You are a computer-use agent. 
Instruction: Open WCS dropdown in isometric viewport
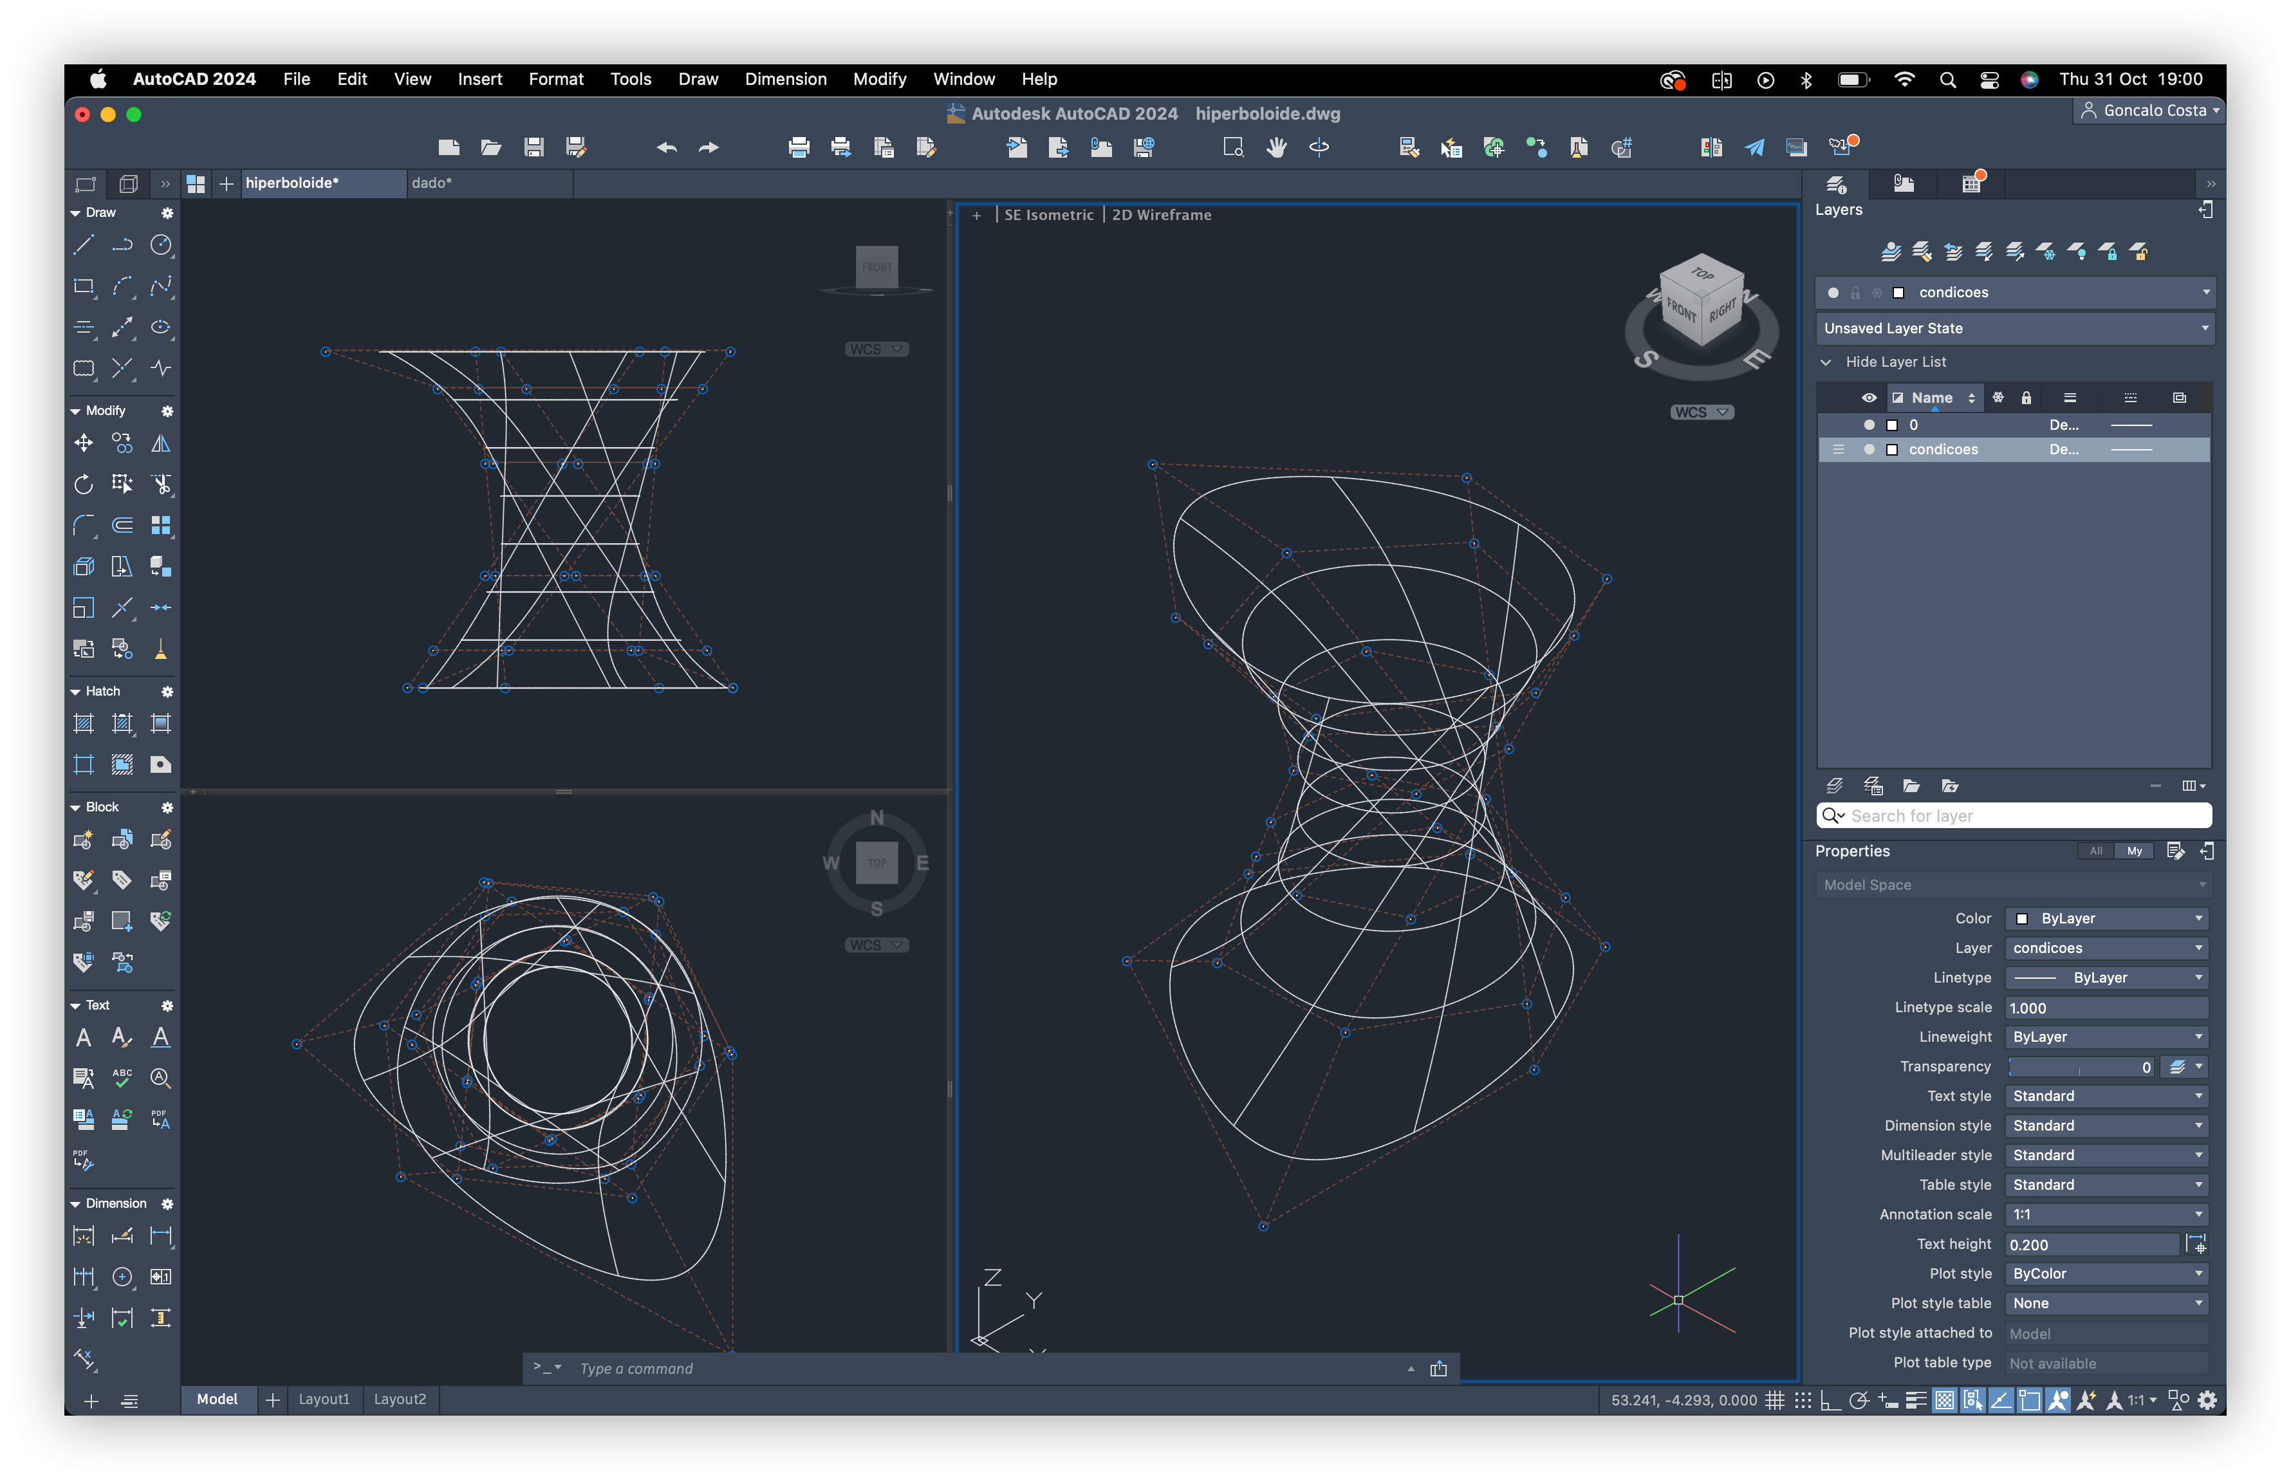point(1701,412)
